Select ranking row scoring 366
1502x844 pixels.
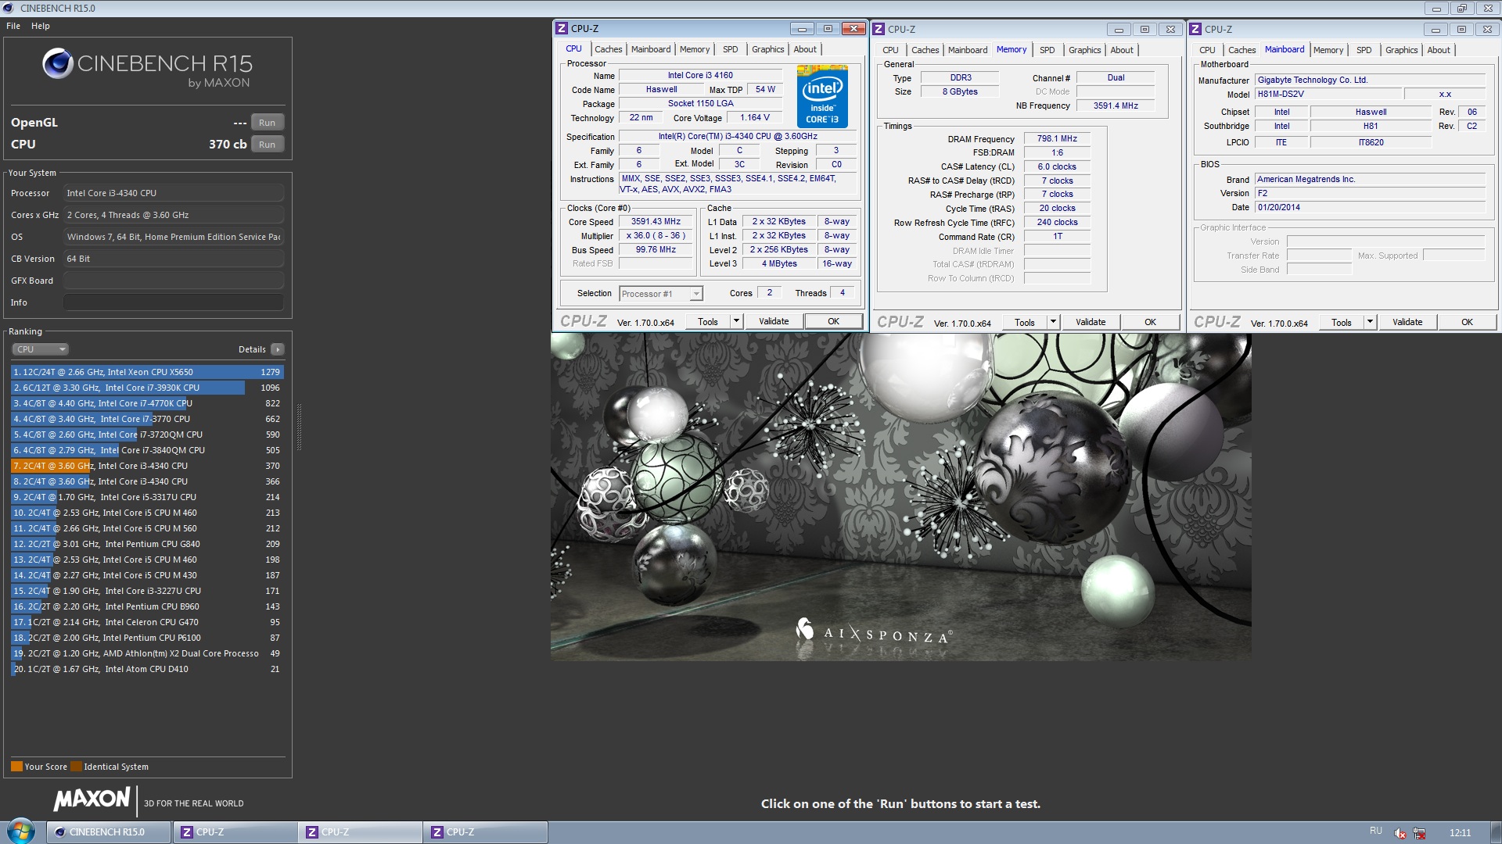147,481
